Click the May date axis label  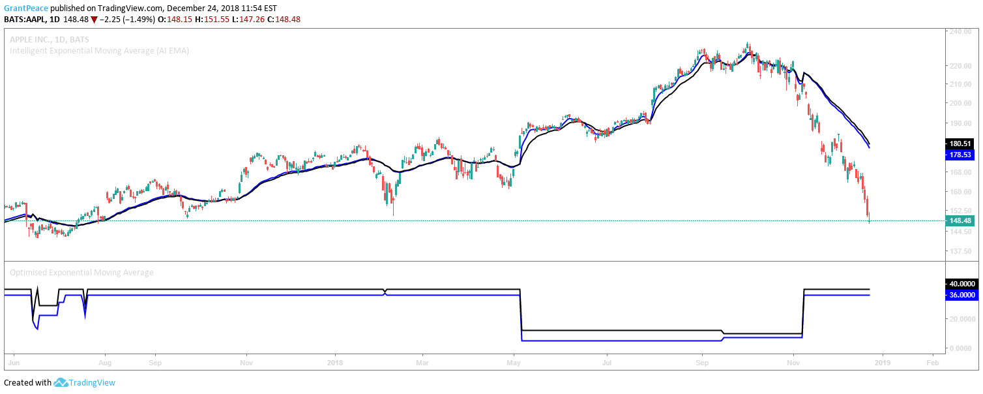514,361
